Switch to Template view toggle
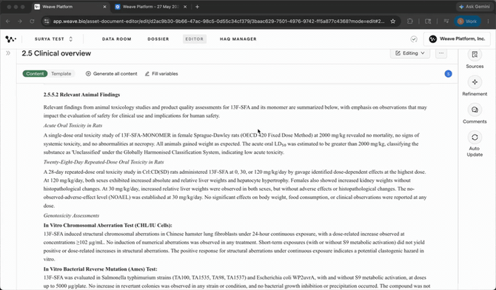Image resolution: width=496 pixels, height=290 pixels. 61,74
